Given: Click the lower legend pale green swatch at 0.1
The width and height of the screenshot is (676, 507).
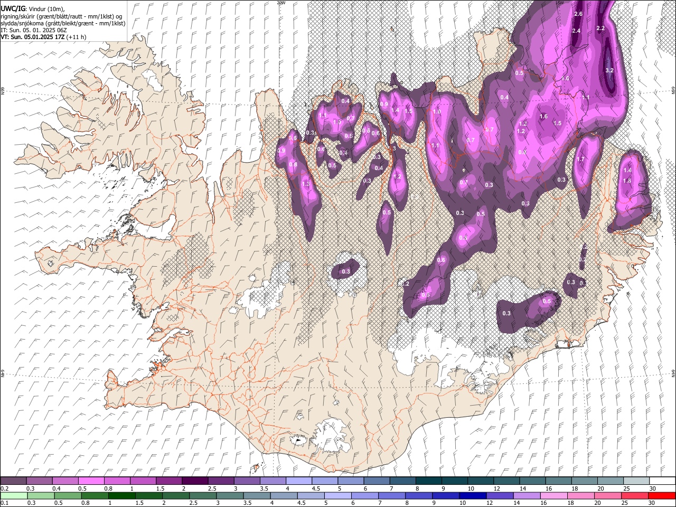Looking at the screenshot, I should click(14, 495).
